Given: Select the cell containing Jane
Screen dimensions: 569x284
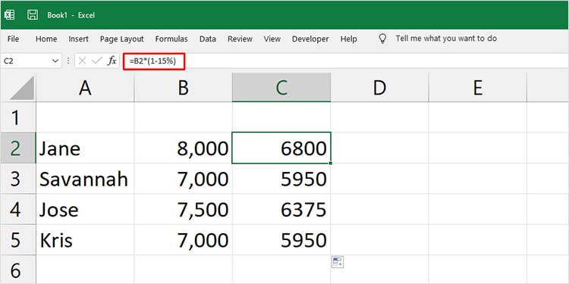Looking at the screenshot, I should click(x=85, y=148).
